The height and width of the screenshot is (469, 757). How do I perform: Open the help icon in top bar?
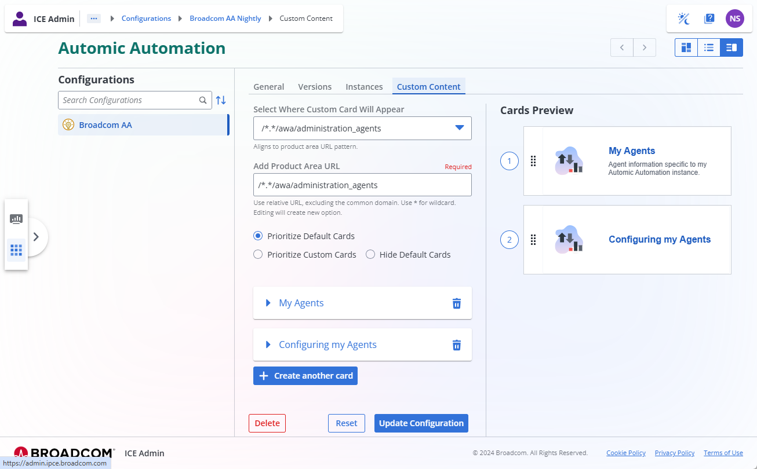[x=709, y=19]
